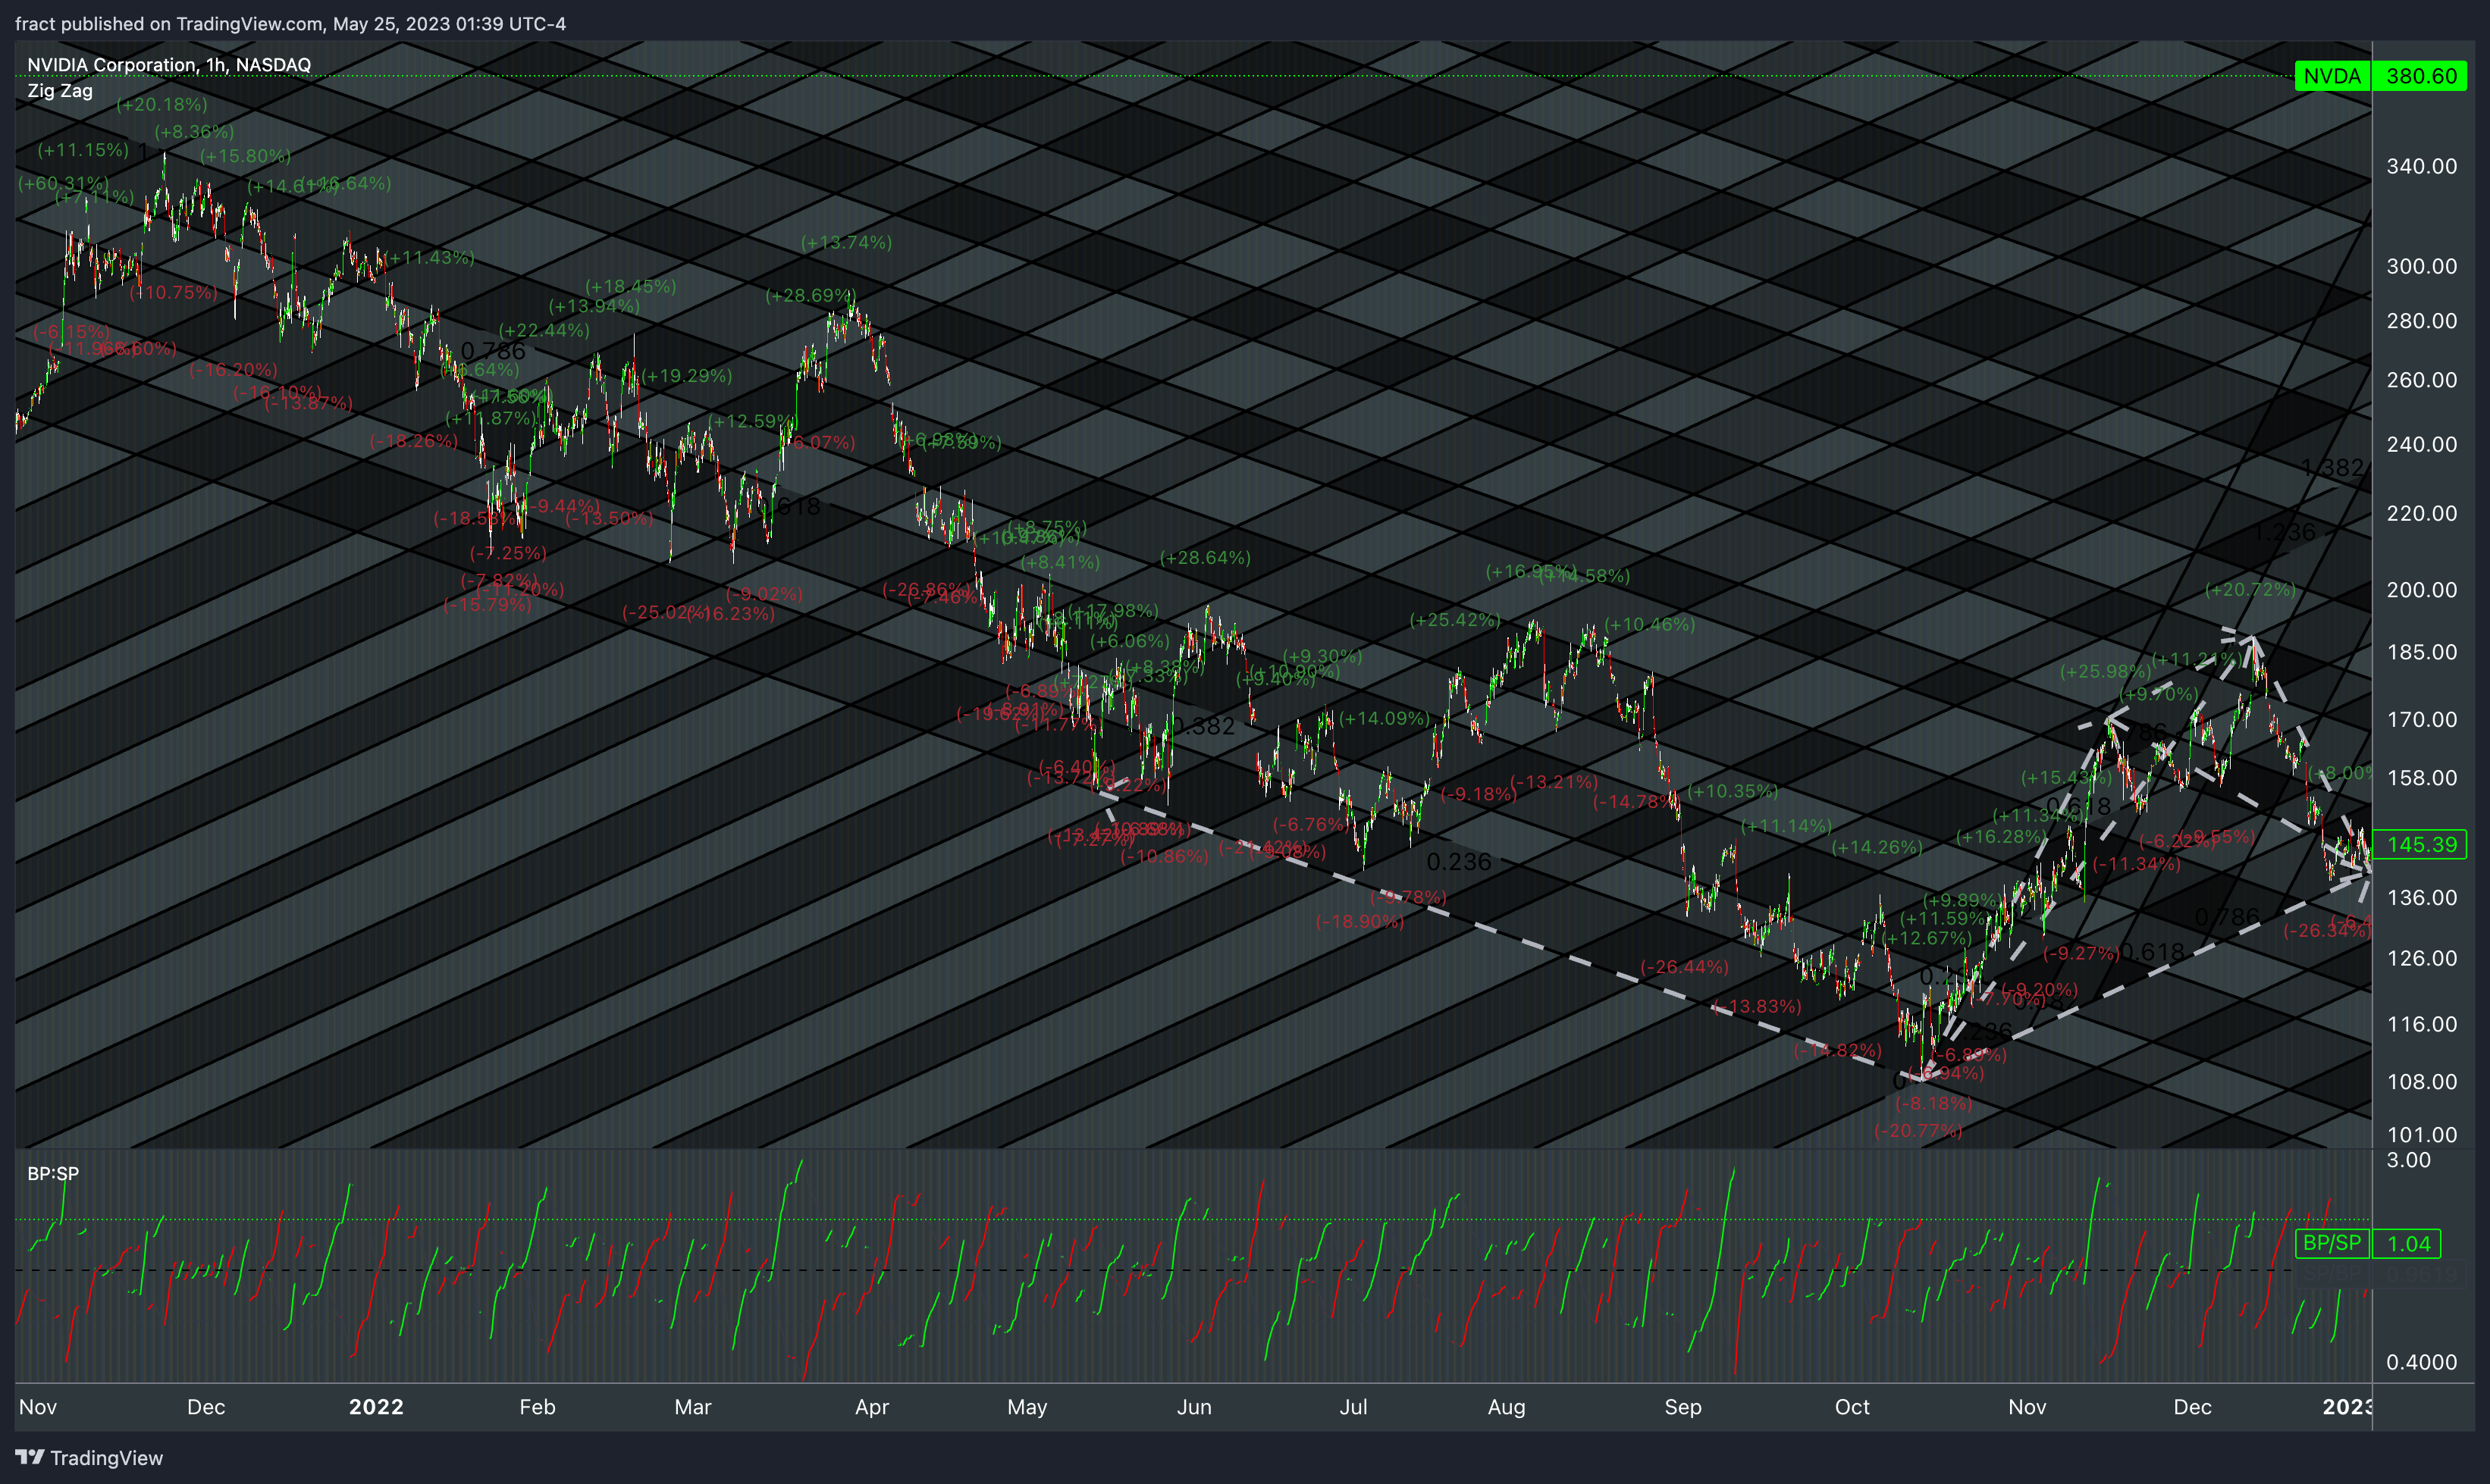The height and width of the screenshot is (1484, 2490).
Task: Click the 158.00 price axis label
Action: pos(2421,778)
